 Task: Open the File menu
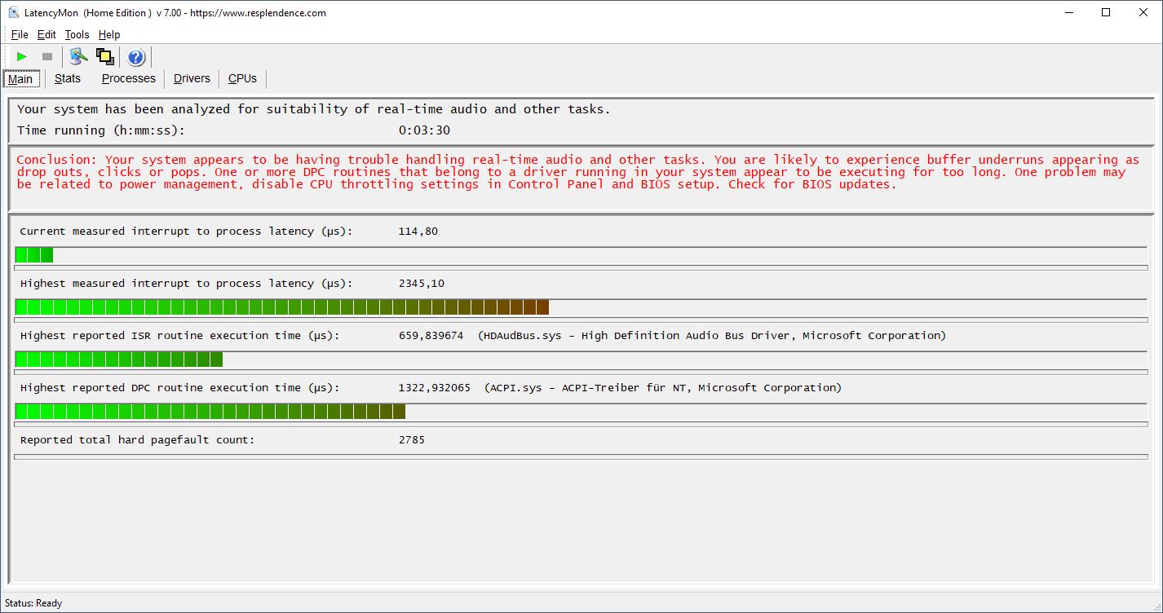[x=20, y=34]
